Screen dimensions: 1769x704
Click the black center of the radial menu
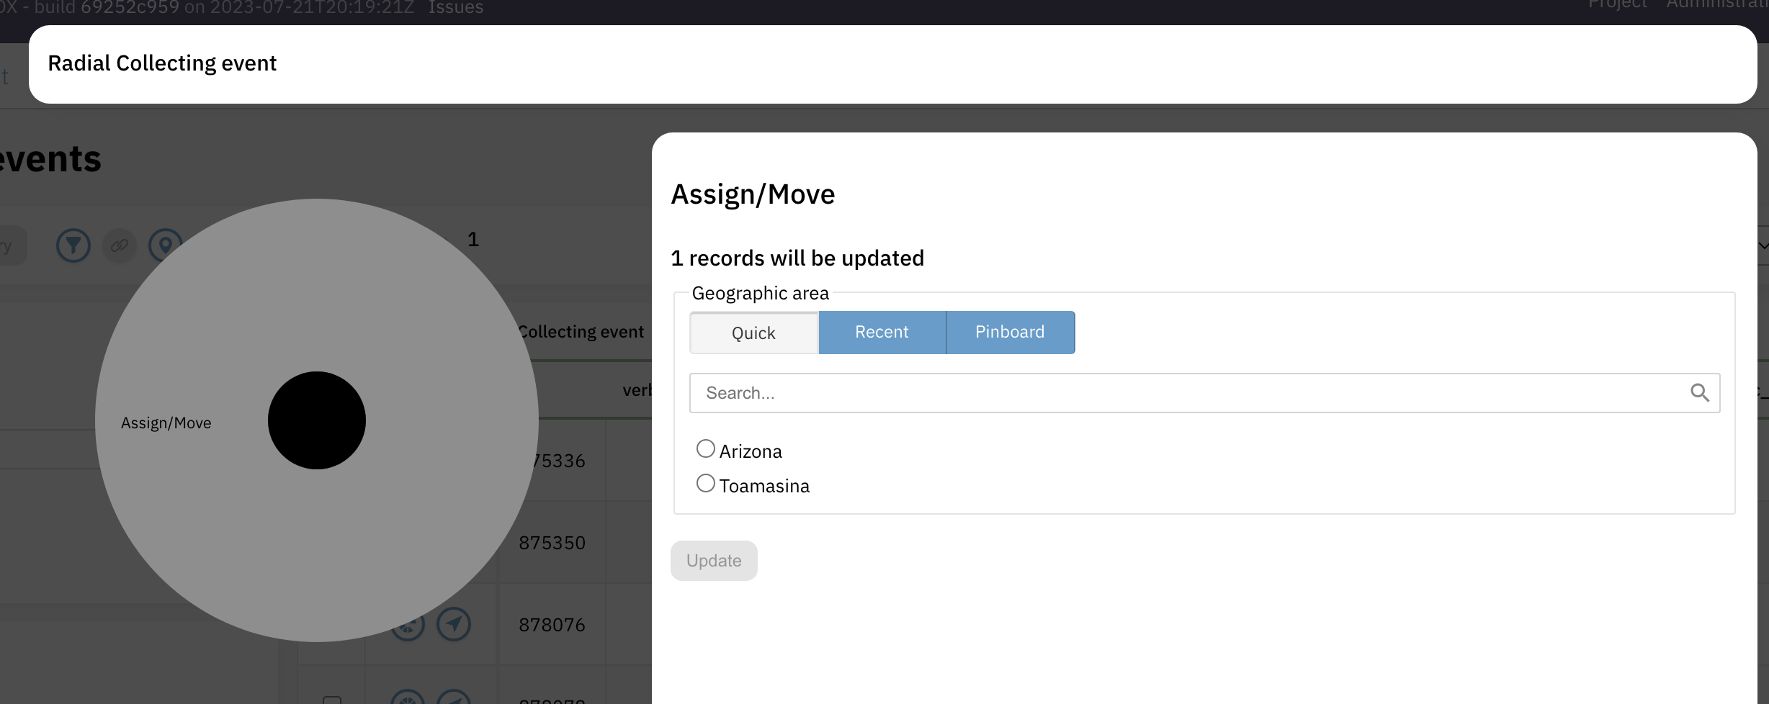316,420
